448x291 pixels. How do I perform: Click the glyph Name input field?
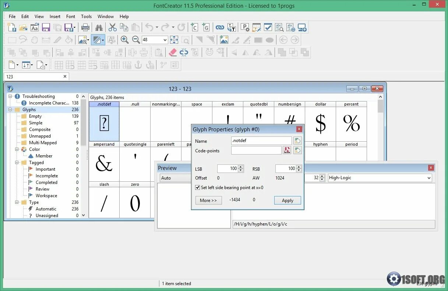(x=261, y=141)
